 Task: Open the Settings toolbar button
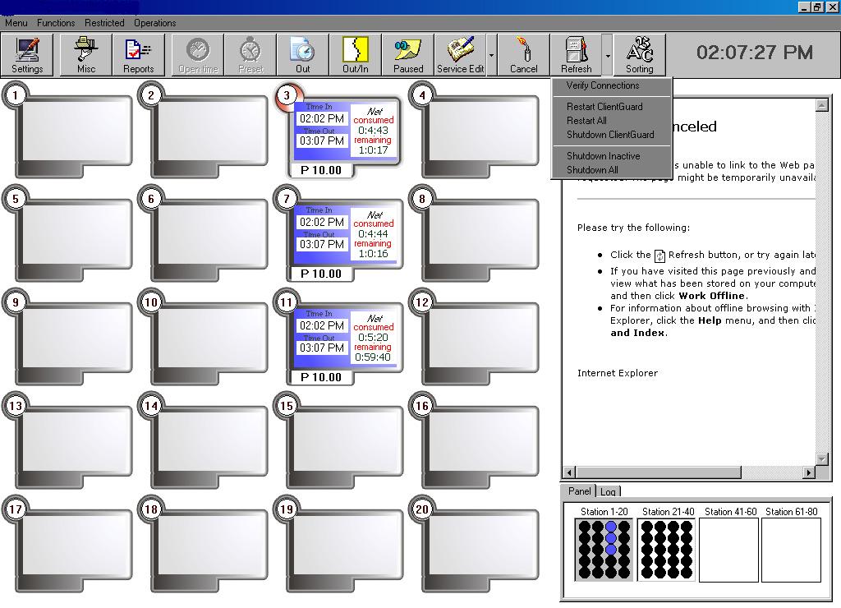coord(27,55)
